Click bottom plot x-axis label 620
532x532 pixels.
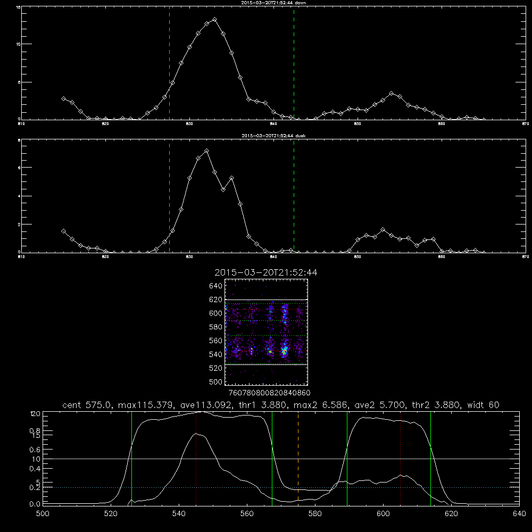click(451, 514)
